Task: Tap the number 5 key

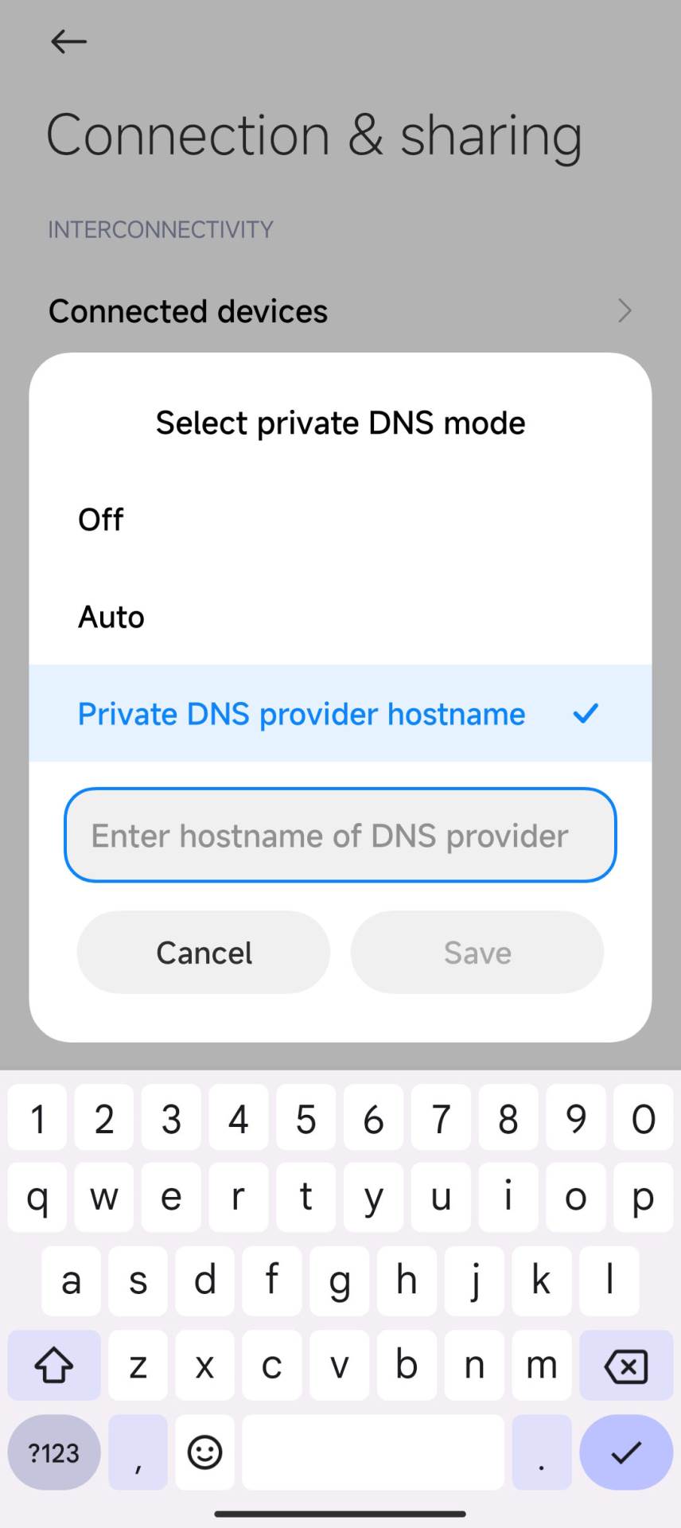Action: pos(306,1120)
